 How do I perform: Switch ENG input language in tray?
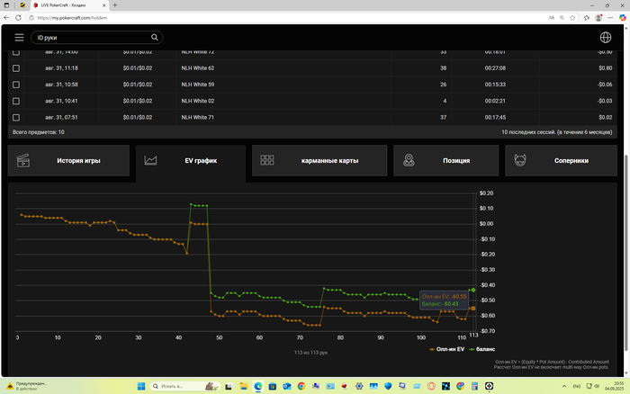577,387
